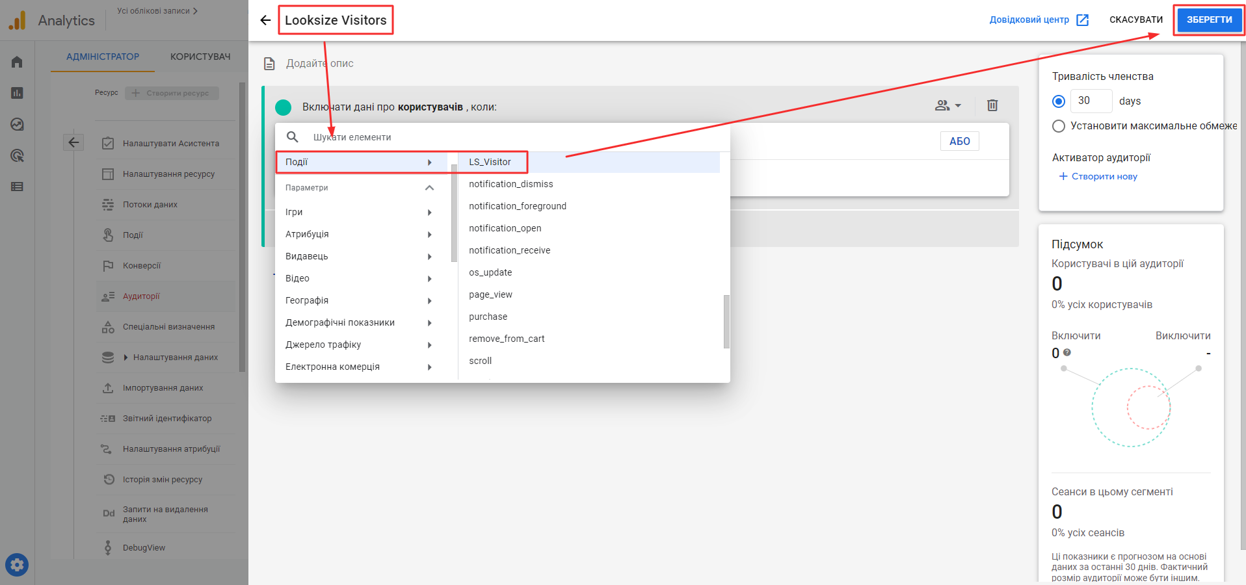Open the Home icon in left rail
Screen dimensions: 1246x585
click(17, 62)
